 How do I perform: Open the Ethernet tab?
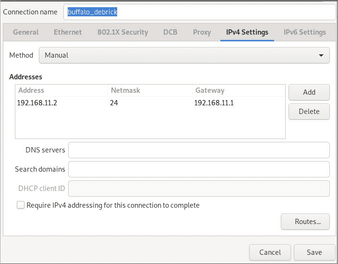click(68, 32)
